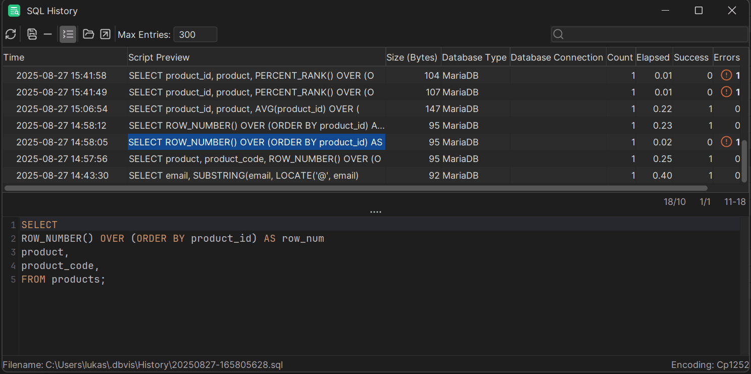Click the search magnifier icon
Image resolution: width=751 pixels, height=374 pixels.
[559, 34]
